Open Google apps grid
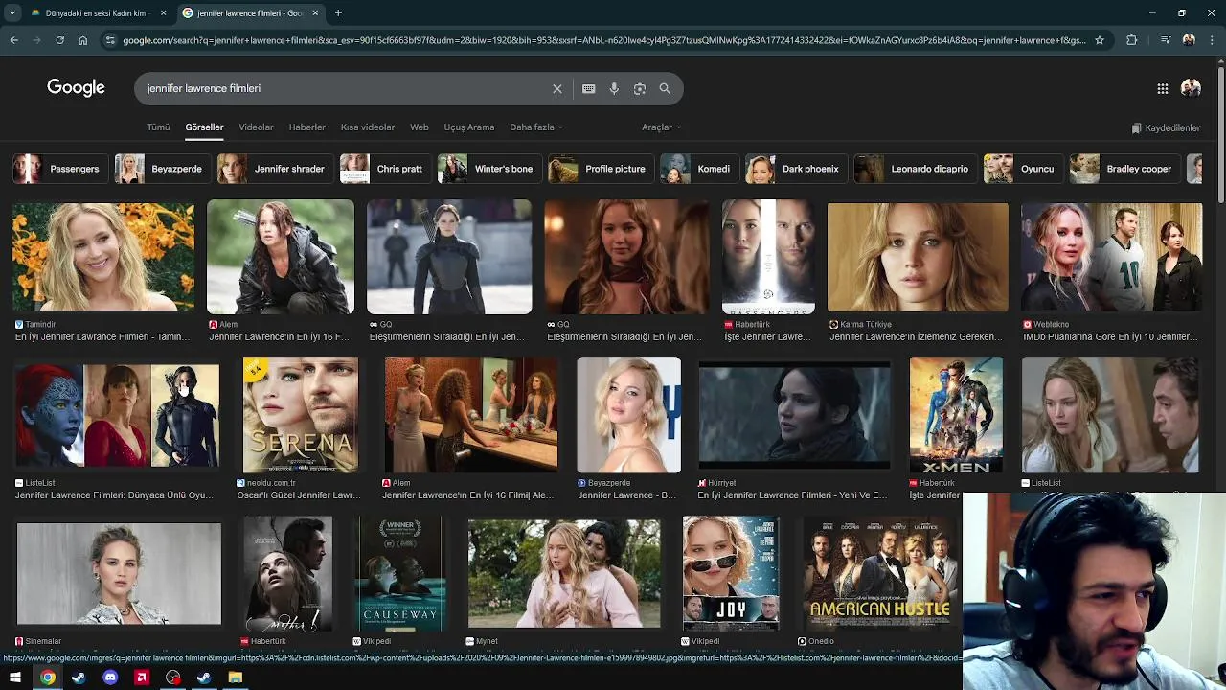The height and width of the screenshot is (690, 1226). (1163, 88)
